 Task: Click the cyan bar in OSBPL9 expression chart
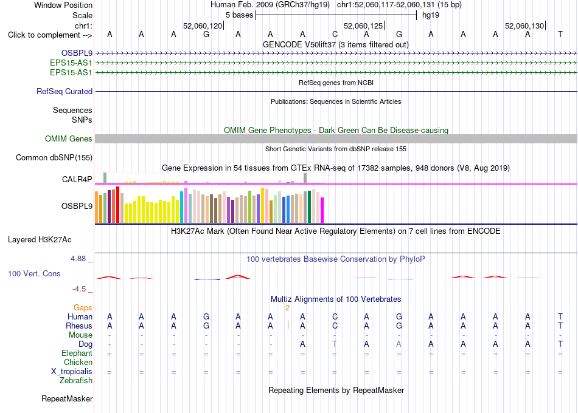click(182, 207)
